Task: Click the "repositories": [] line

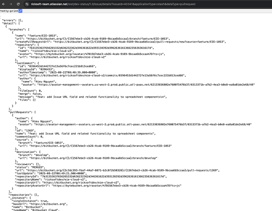Action: (x=24, y=195)
